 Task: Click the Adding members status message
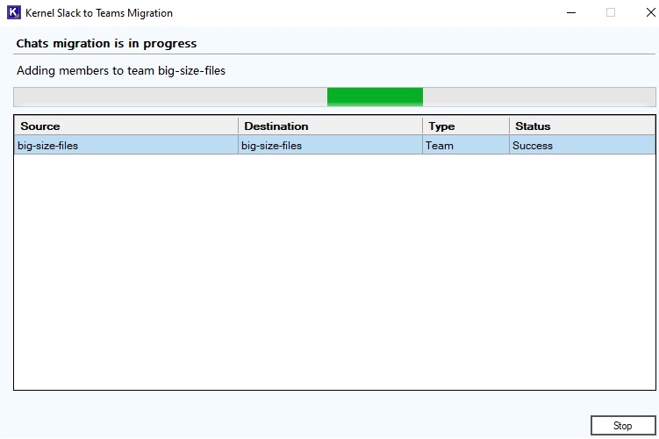pos(121,70)
